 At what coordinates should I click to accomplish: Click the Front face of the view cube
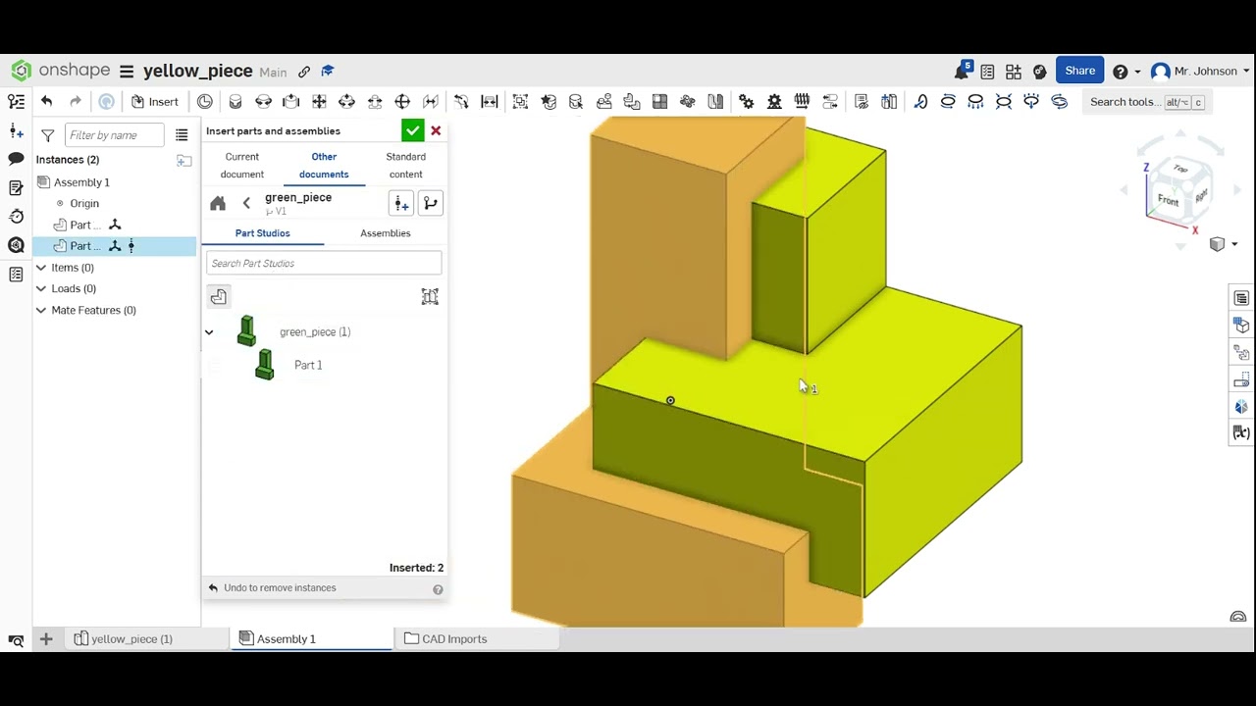coord(1167,200)
